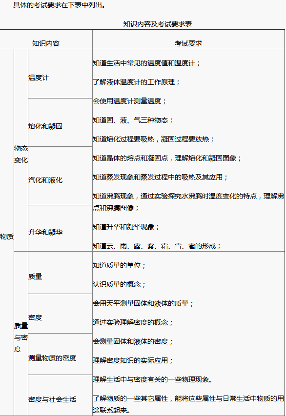Click the line 知道熔化过程要吸热，凝固过程要放热

click(153, 139)
